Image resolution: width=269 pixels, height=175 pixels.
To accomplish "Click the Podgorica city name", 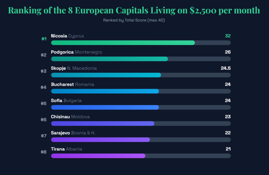I will [62, 52].
